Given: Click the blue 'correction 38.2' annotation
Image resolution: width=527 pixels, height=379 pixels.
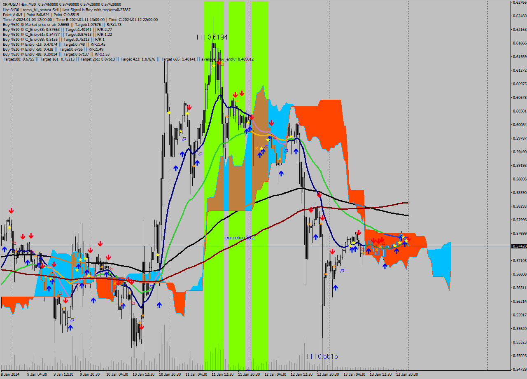Looking at the screenshot, I should click(x=240, y=238).
